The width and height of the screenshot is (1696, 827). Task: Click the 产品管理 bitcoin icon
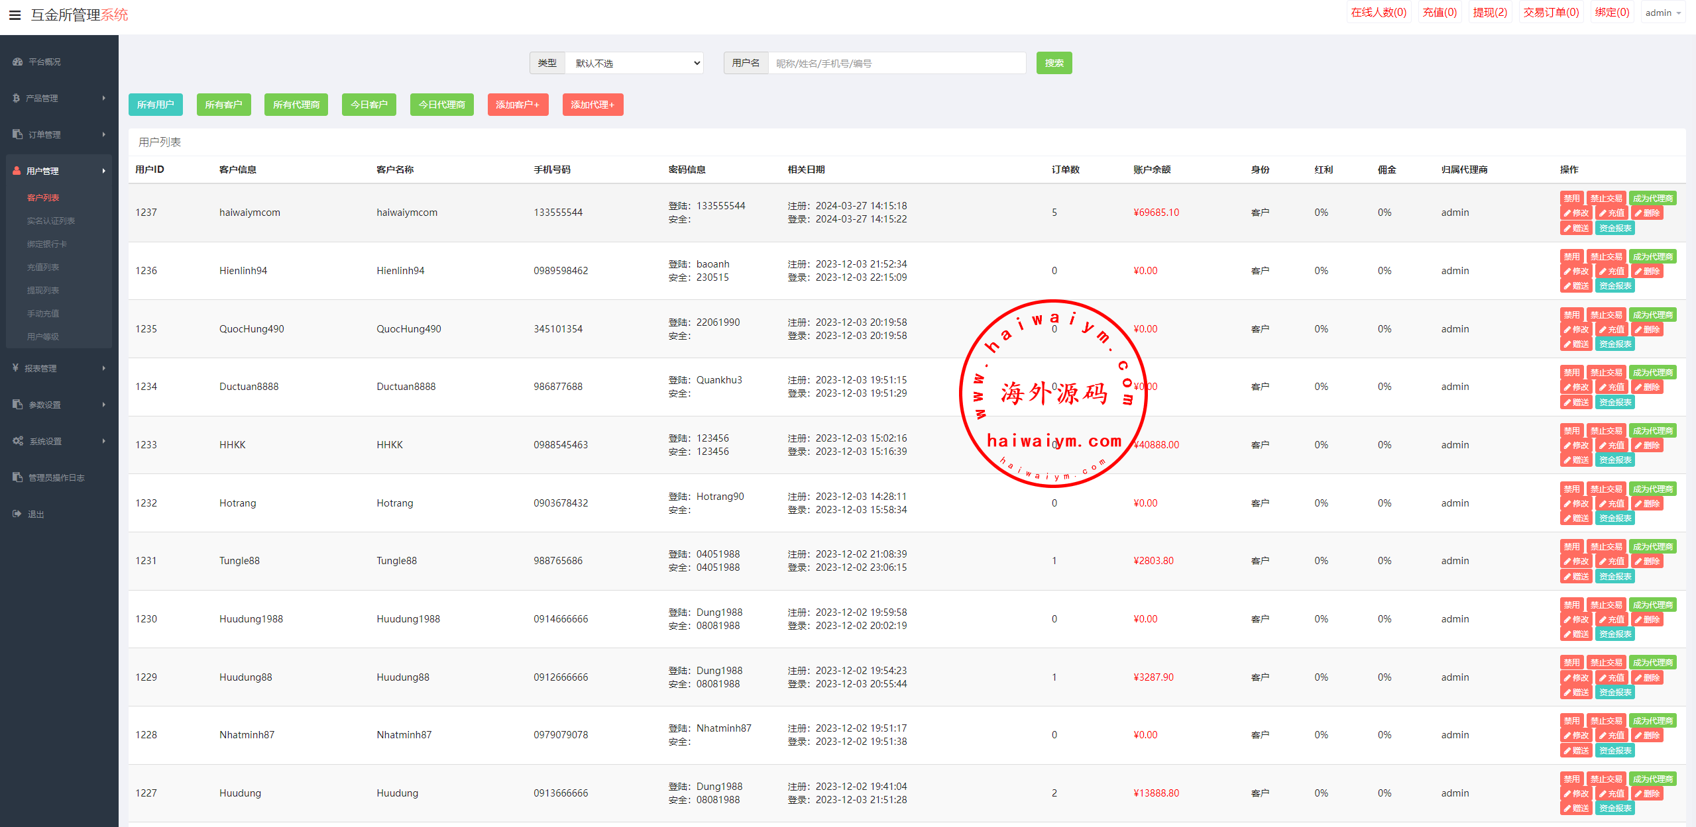pyautogui.click(x=17, y=98)
